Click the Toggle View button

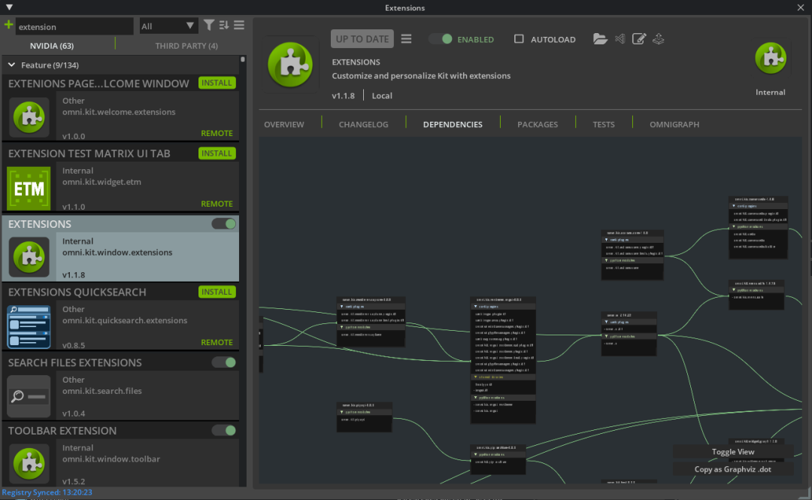tap(733, 452)
